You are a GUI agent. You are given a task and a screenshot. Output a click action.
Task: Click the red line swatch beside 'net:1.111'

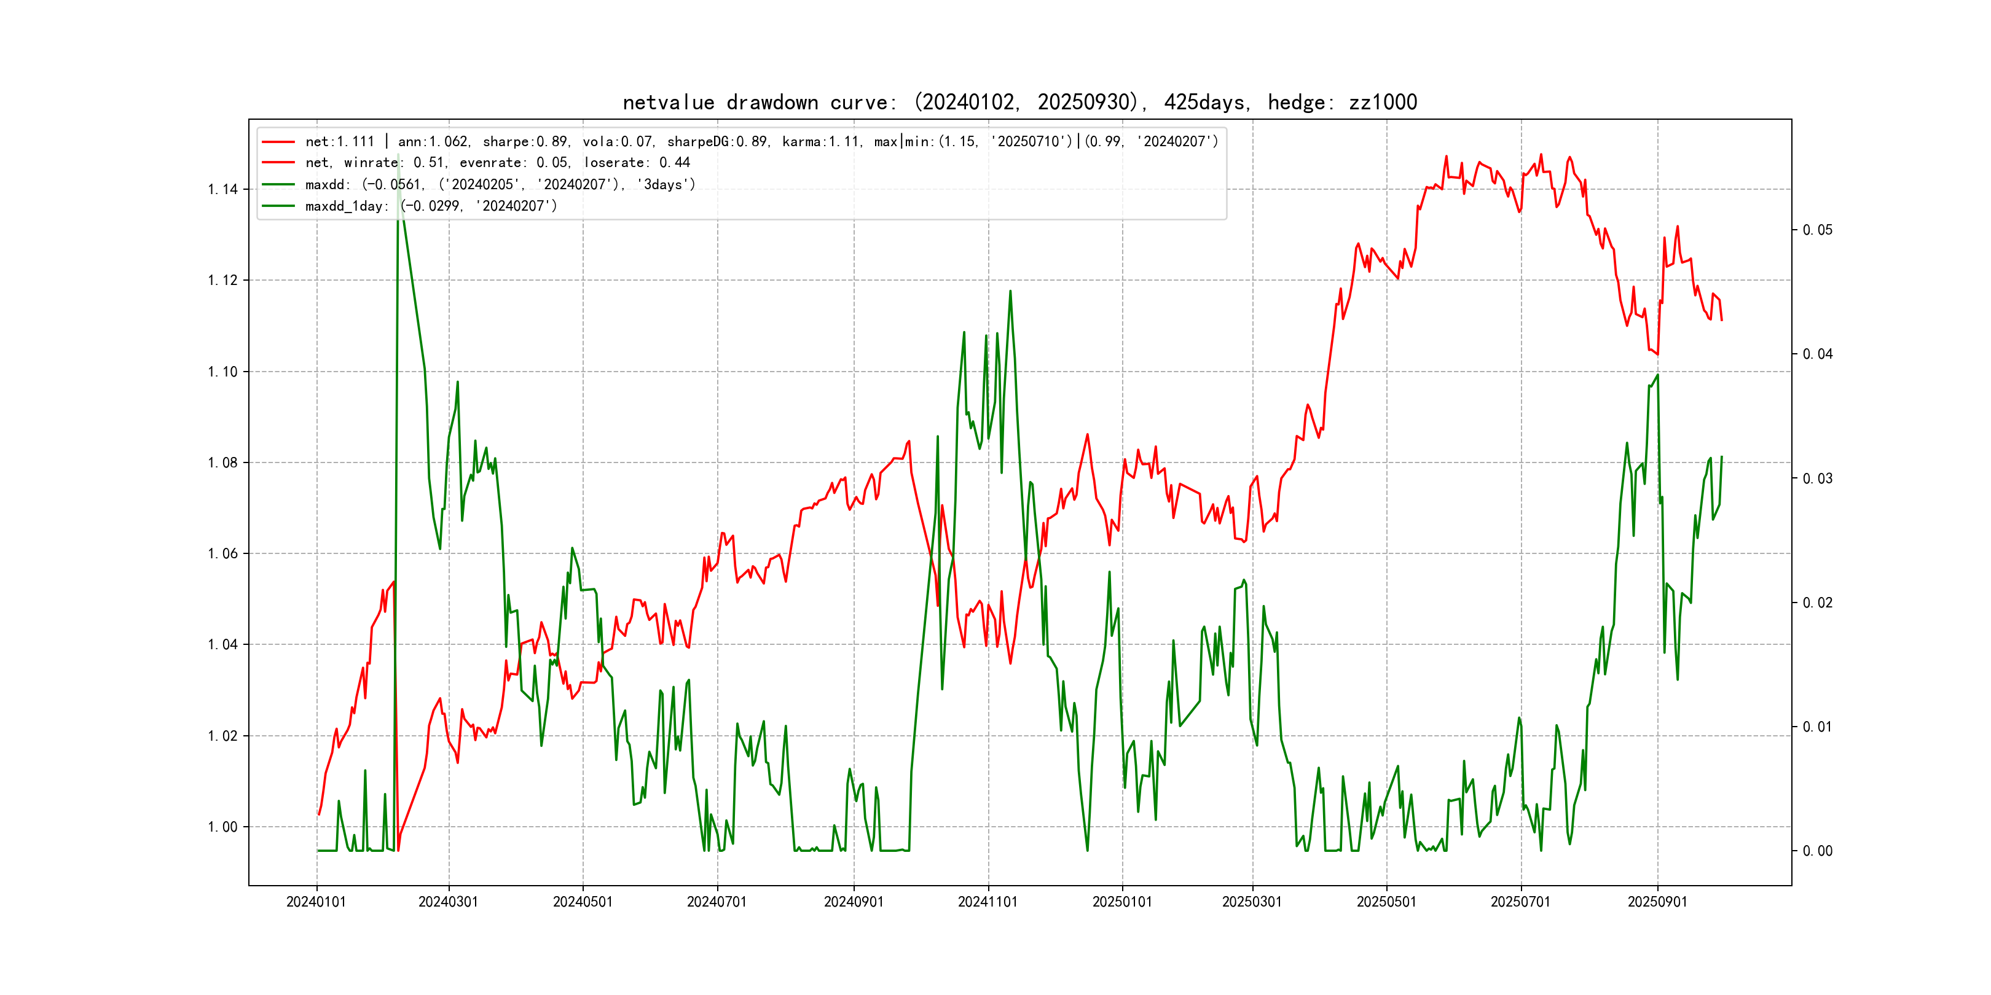click(278, 142)
